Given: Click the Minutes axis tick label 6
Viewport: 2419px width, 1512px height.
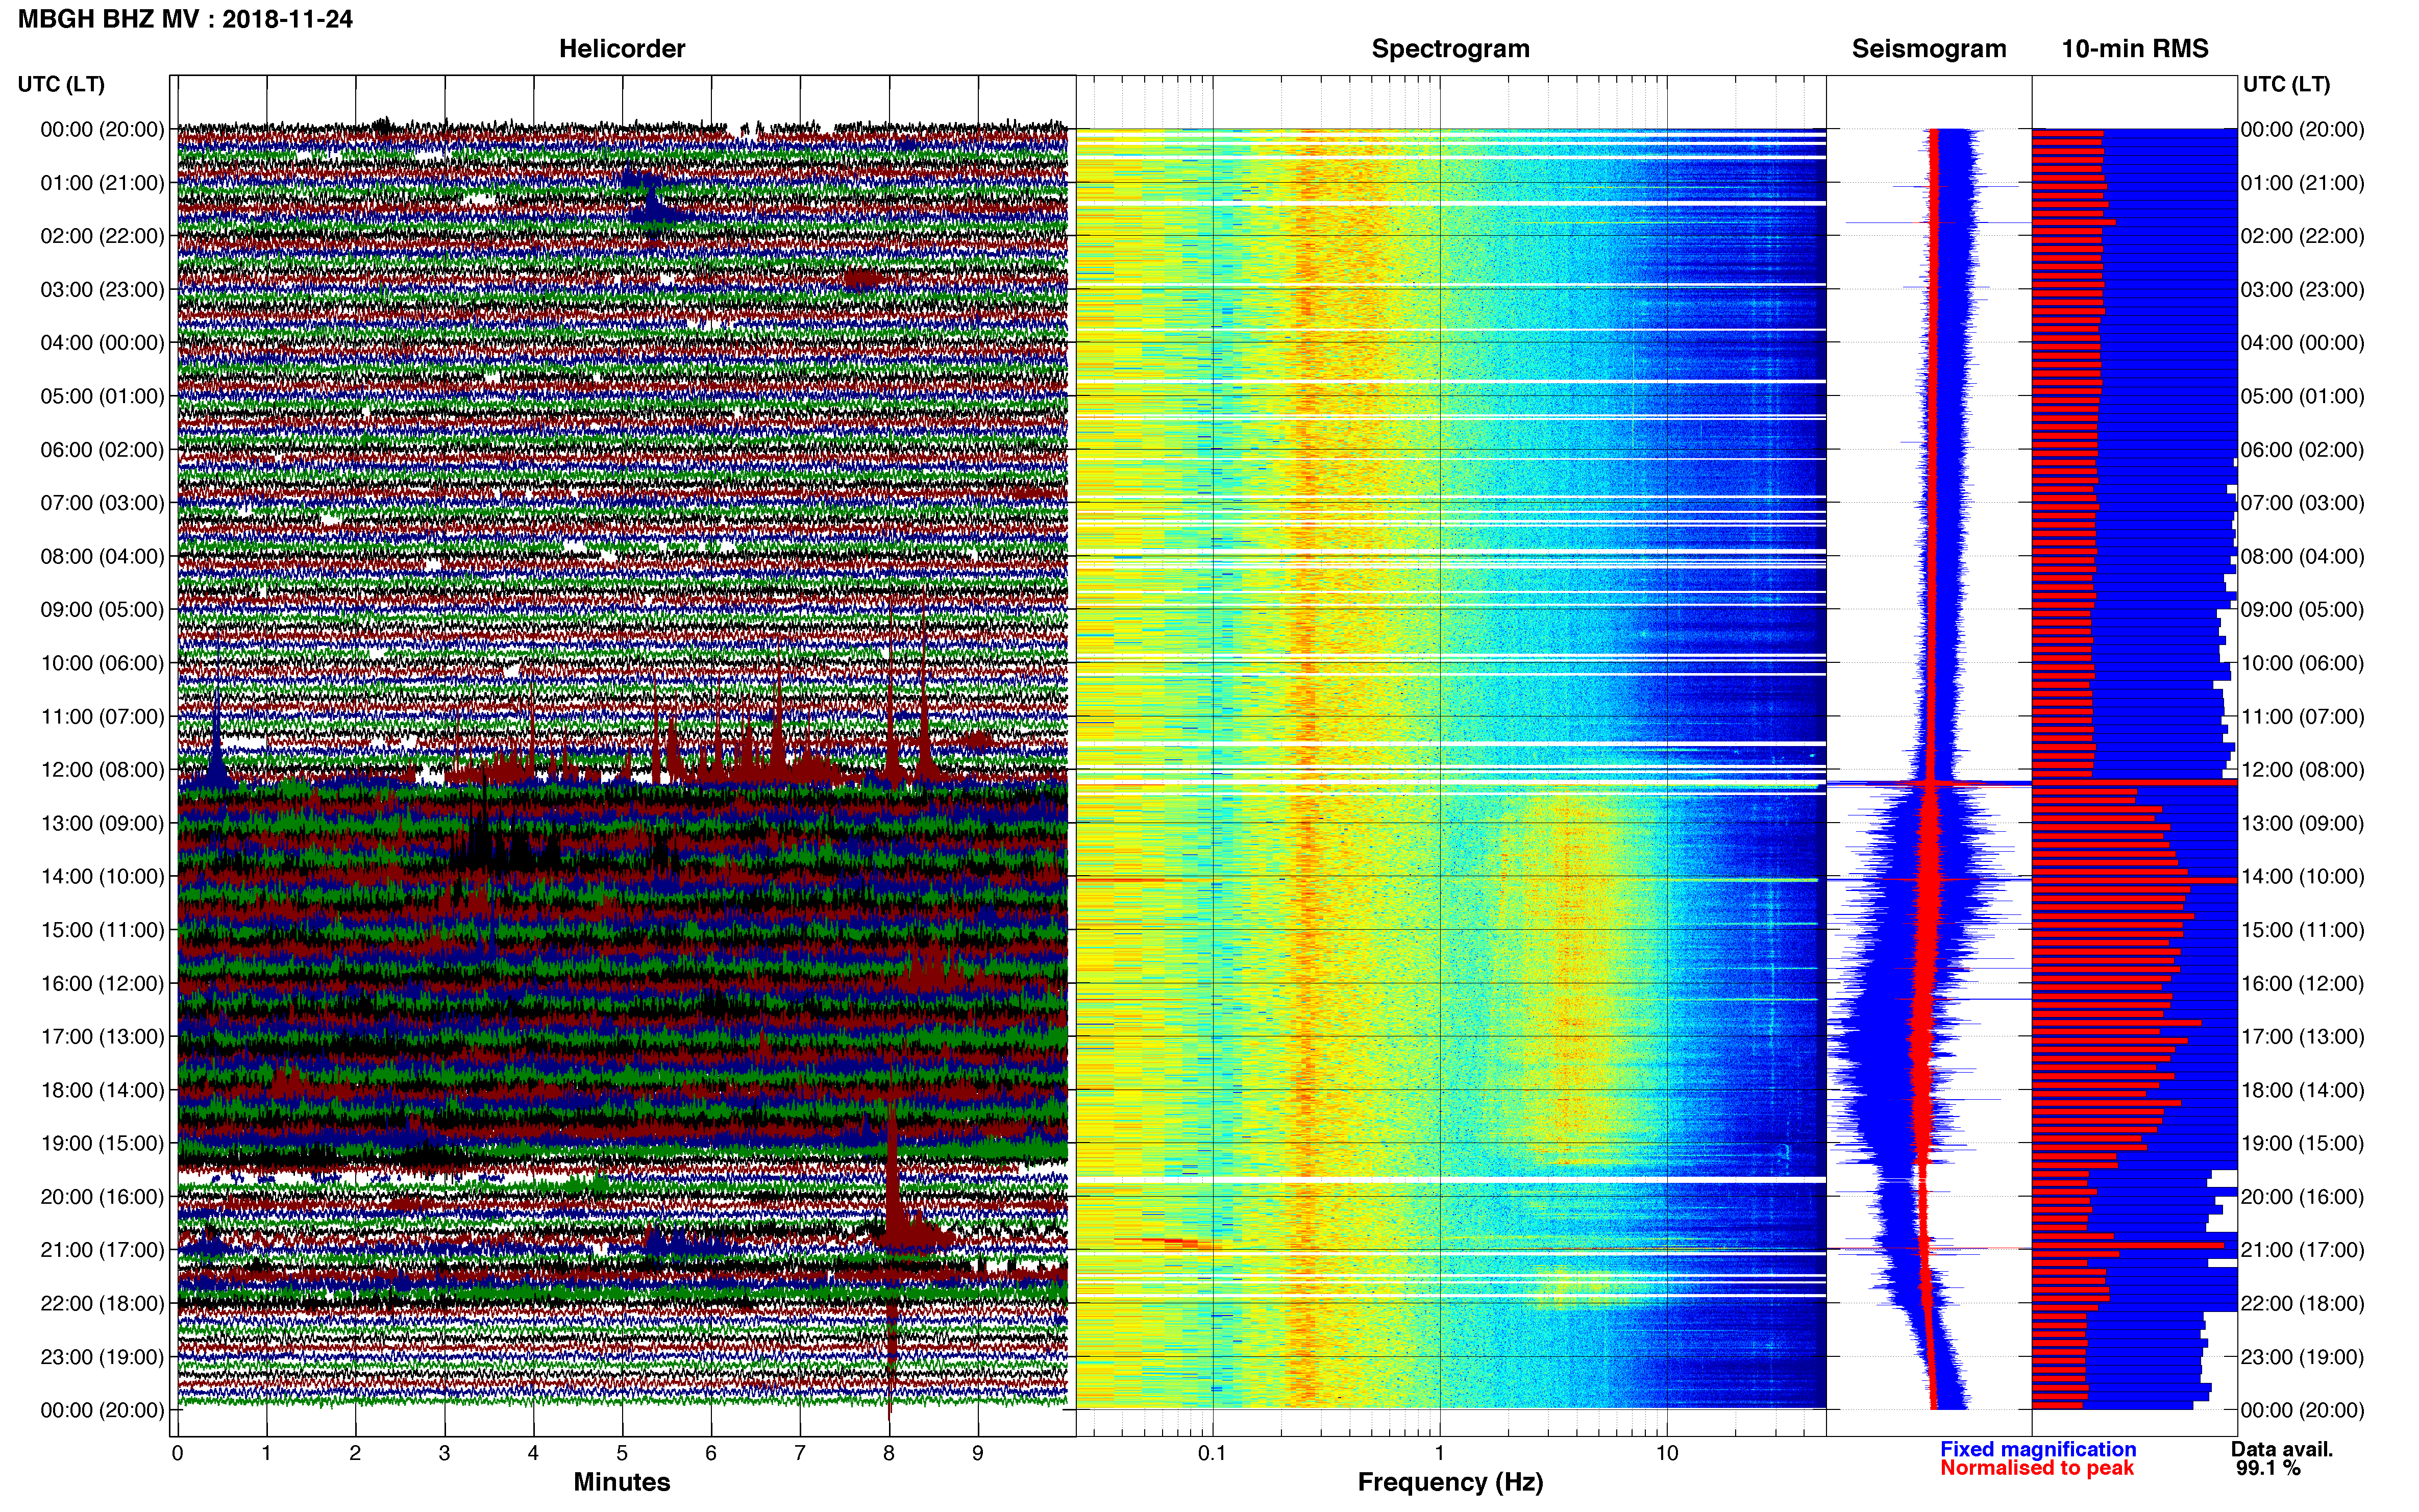Looking at the screenshot, I should pos(711,1453).
